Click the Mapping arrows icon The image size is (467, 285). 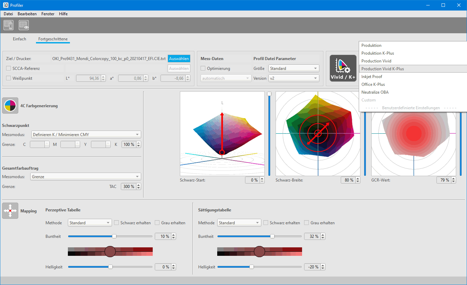(x=10, y=211)
